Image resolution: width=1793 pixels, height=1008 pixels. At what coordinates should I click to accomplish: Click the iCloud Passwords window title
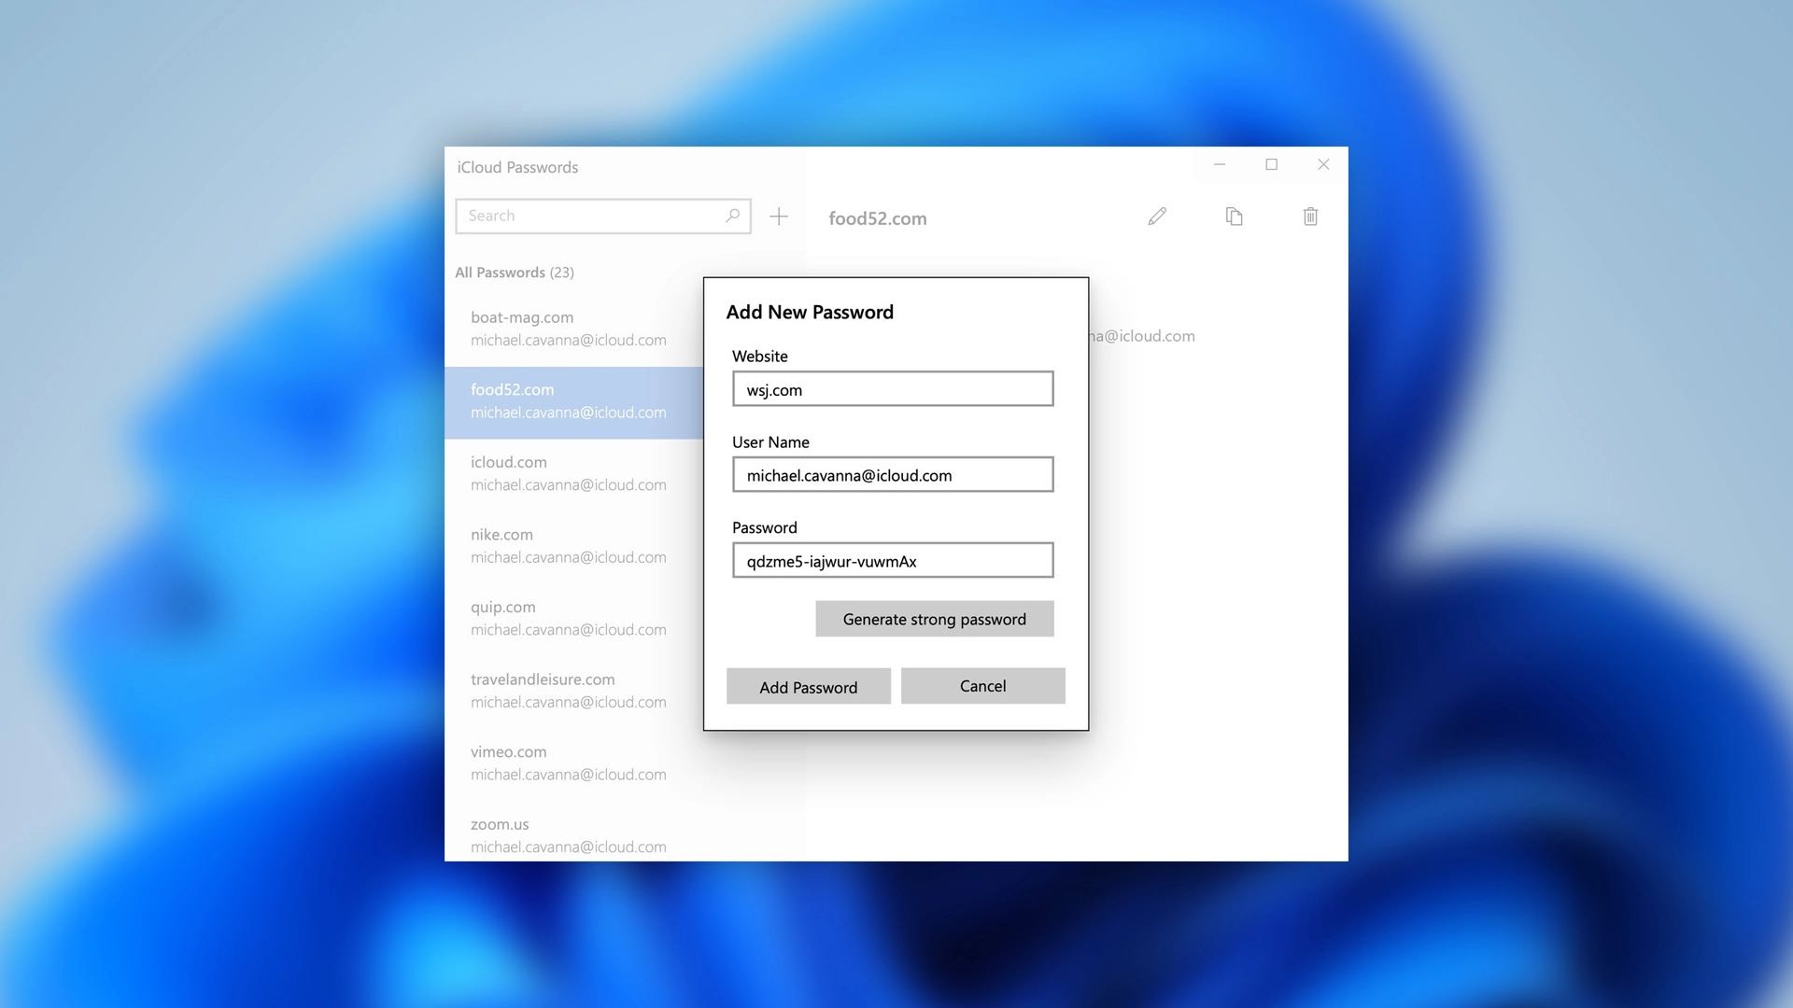point(517,167)
